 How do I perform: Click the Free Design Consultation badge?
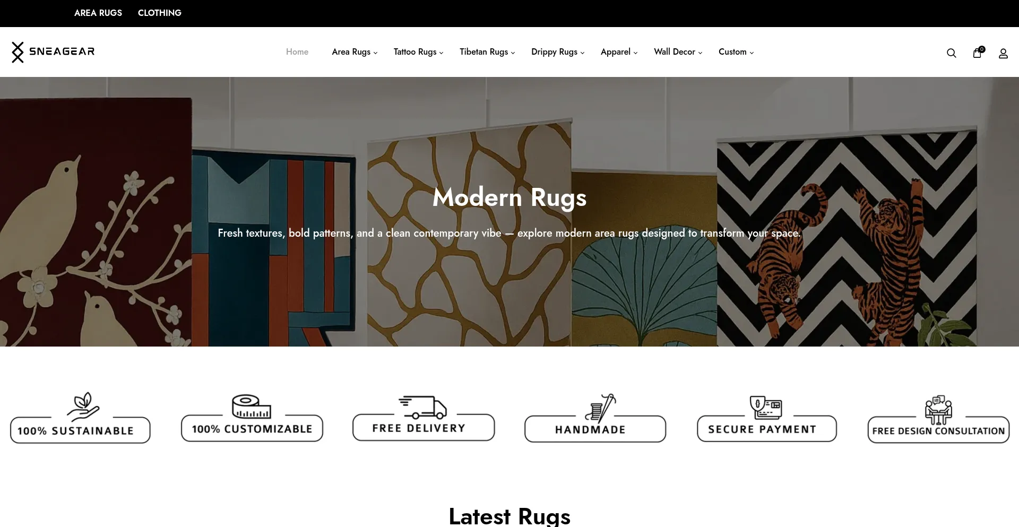(938, 419)
